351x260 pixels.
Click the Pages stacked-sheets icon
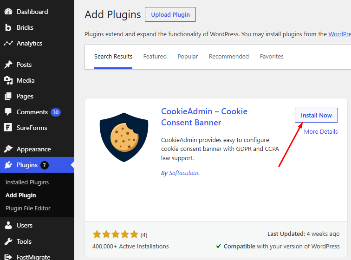pyautogui.click(x=8, y=96)
